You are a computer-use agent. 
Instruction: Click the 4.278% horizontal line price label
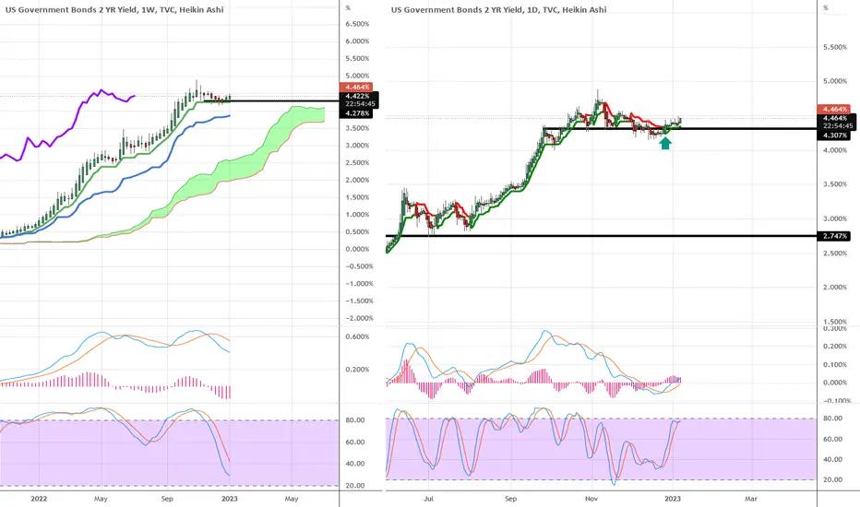pos(356,113)
